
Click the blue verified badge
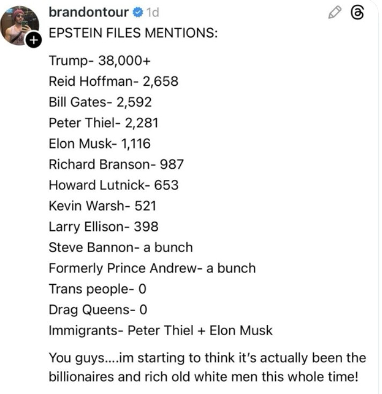pyautogui.click(x=137, y=12)
